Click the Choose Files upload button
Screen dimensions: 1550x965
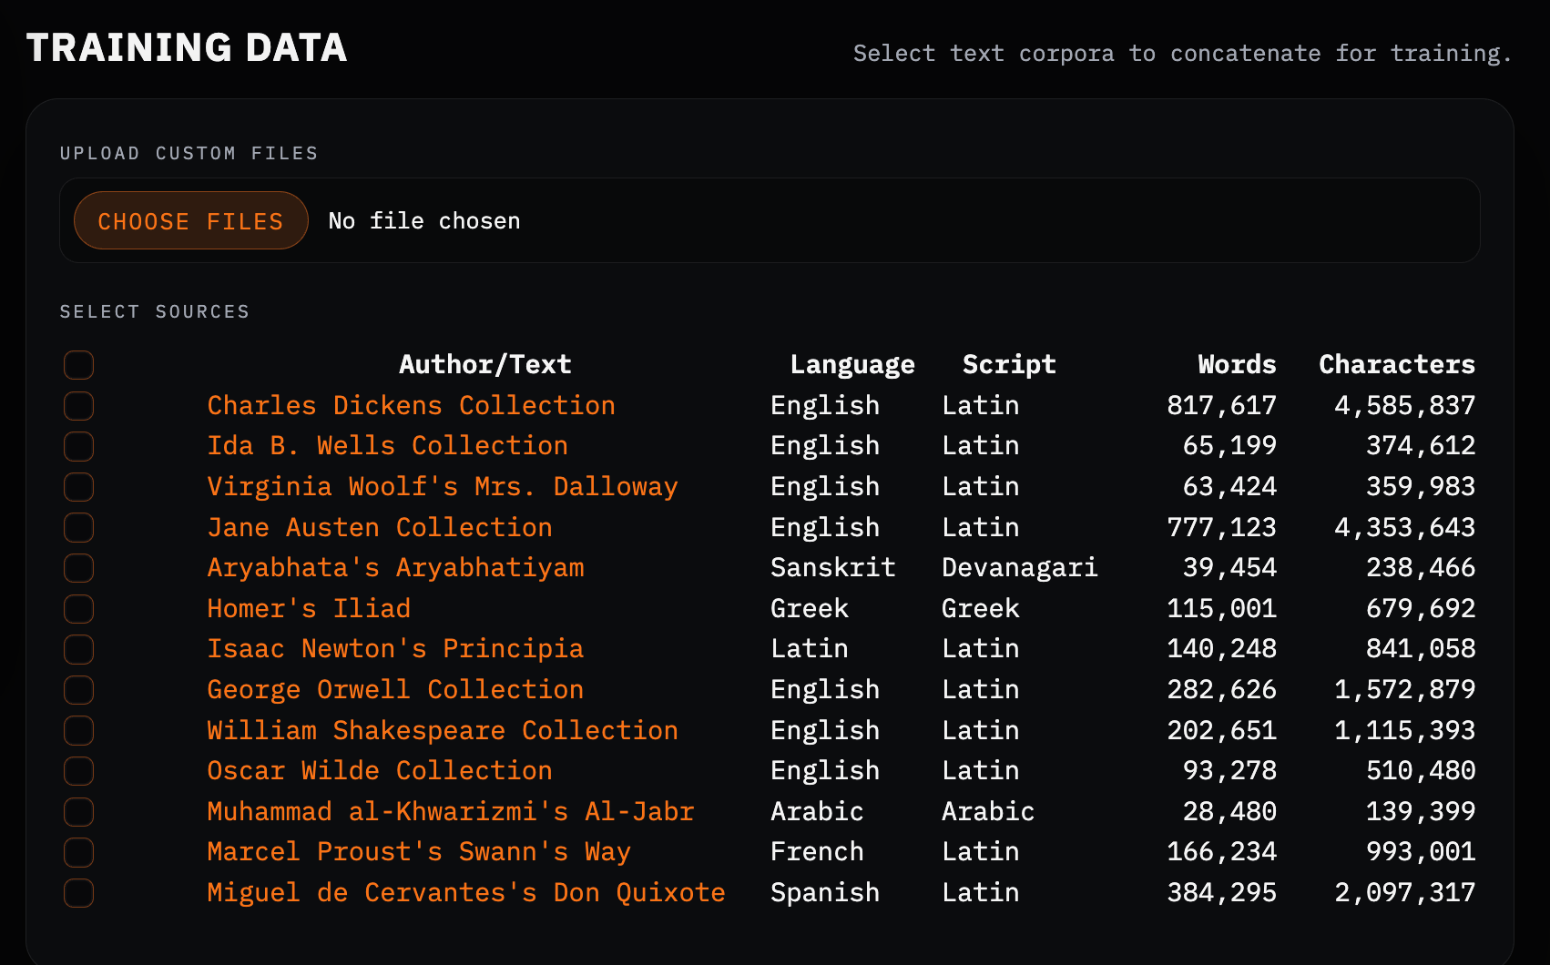pos(190,221)
